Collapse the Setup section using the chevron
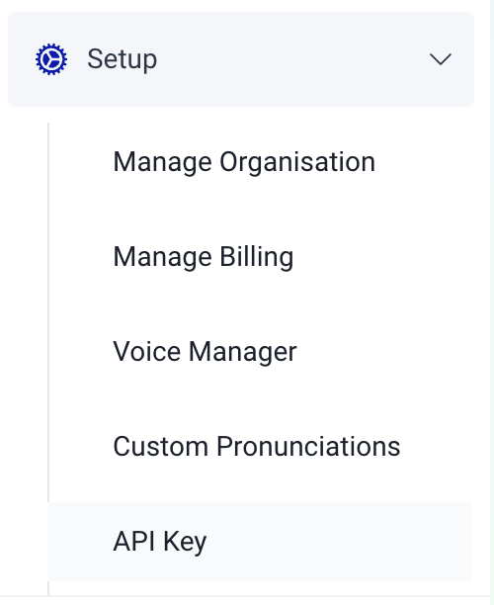 point(441,59)
